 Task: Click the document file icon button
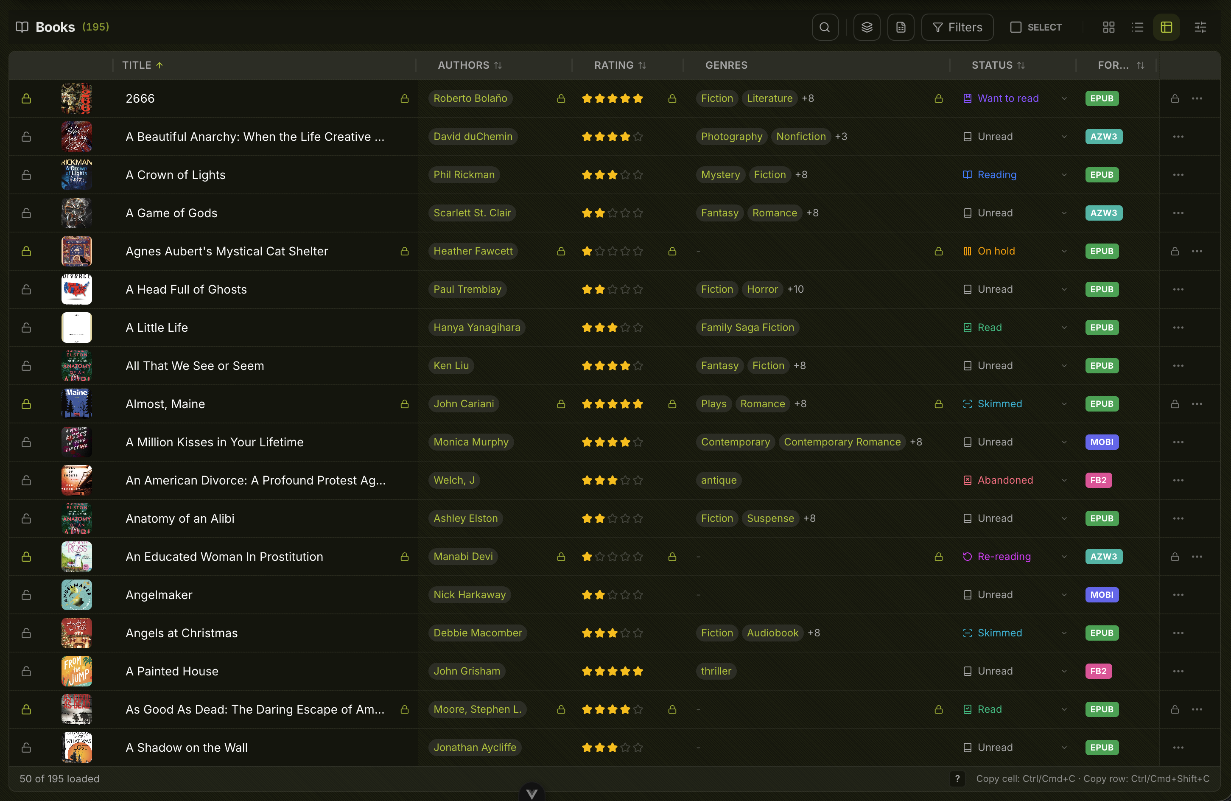[x=901, y=27]
